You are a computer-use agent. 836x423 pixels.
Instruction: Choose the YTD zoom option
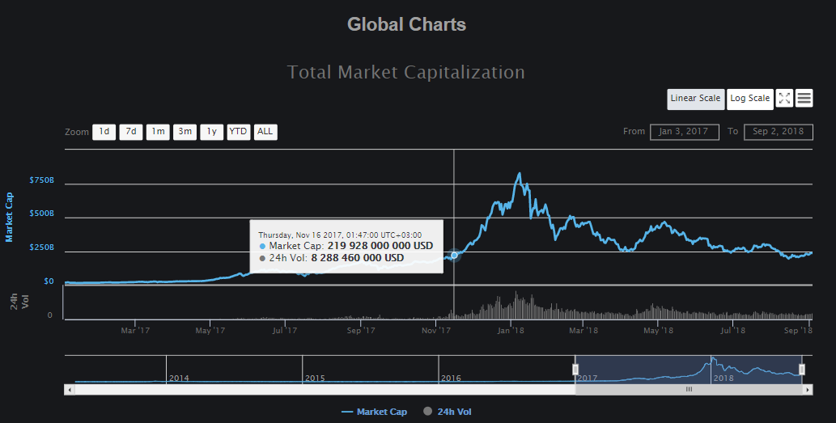point(238,132)
